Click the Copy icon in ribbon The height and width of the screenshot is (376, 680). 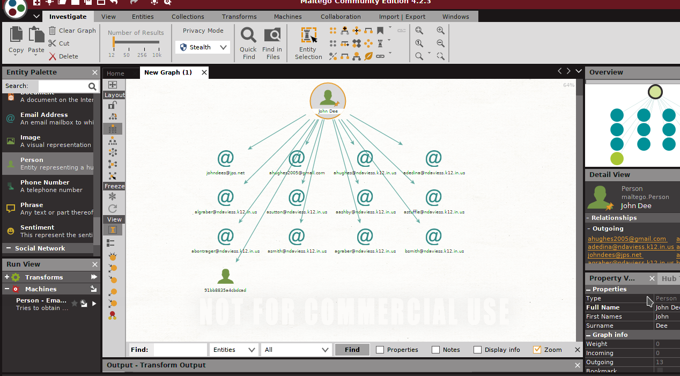[x=16, y=34]
